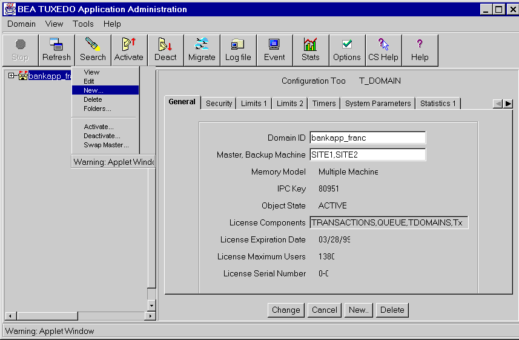Click the New.. button at bottom
The image size is (519, 340).
[359, 310]
